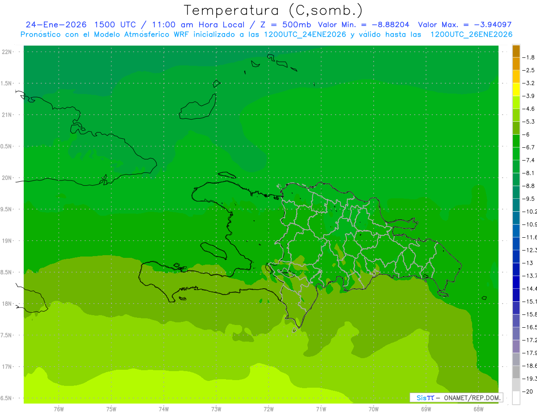The image size is (537, 415).
Task: Click the "-9.5" color scale value
Action: click(x=528, y=199)
